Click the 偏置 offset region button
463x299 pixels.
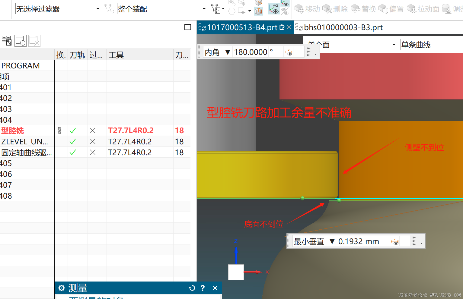391,9
